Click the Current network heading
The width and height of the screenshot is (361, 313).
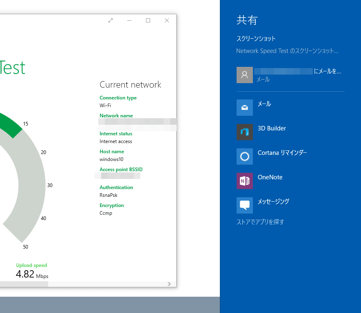[x=130, y=85]
